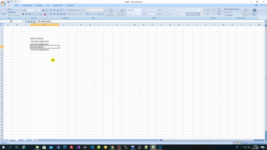Viewport: 267px width, 150px height.
Task: Activate the Biçim Boyacısı format painter
Action: pos(14,15)
